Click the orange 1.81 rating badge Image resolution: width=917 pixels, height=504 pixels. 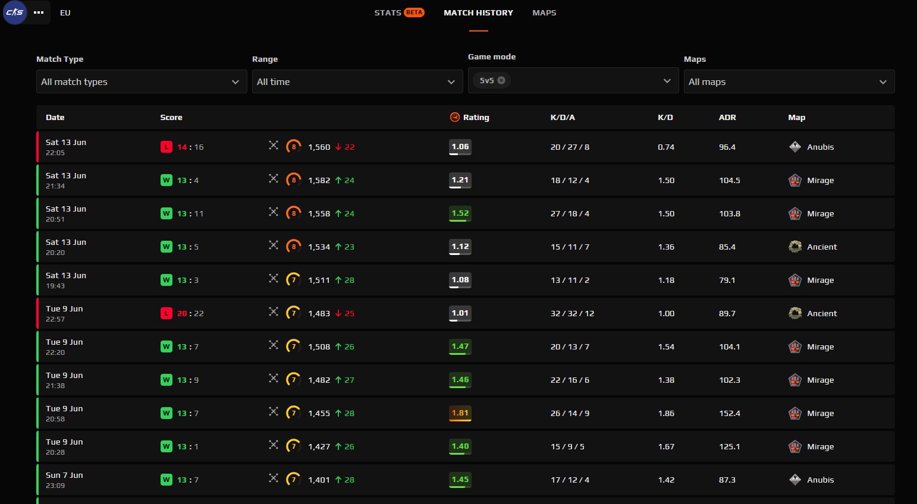click(460, 413)
